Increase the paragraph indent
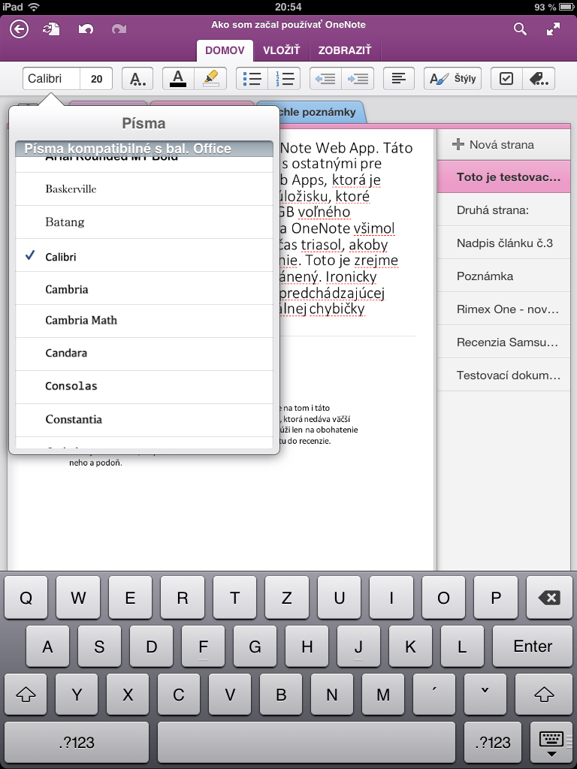 point(358,78)
